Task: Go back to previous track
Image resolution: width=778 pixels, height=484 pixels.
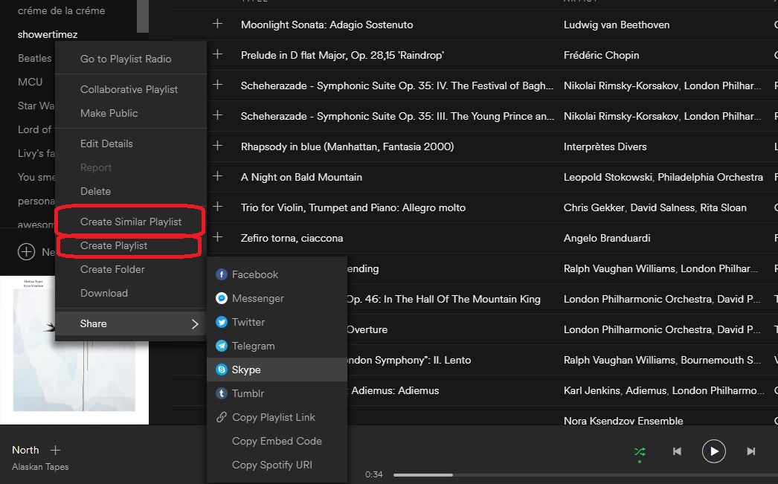Action: tap(677, 451)
